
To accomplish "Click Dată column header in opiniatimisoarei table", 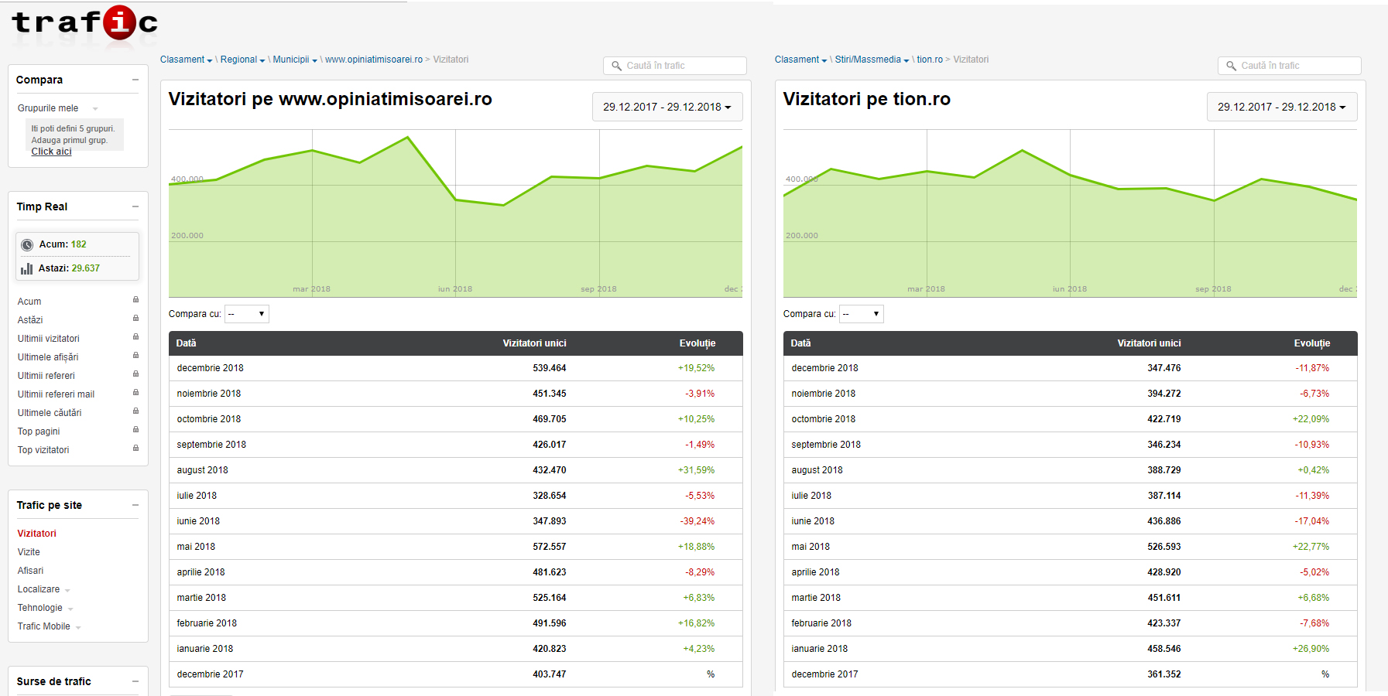I will 186,343.
